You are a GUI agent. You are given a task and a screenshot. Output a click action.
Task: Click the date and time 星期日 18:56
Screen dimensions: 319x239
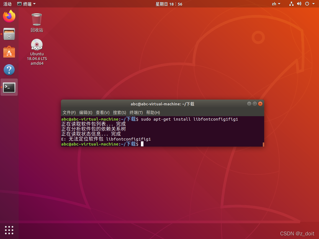tap(169, 4)
